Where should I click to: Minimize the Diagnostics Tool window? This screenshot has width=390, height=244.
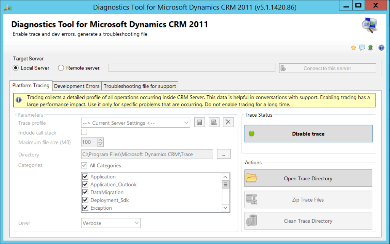click(346, 6)
